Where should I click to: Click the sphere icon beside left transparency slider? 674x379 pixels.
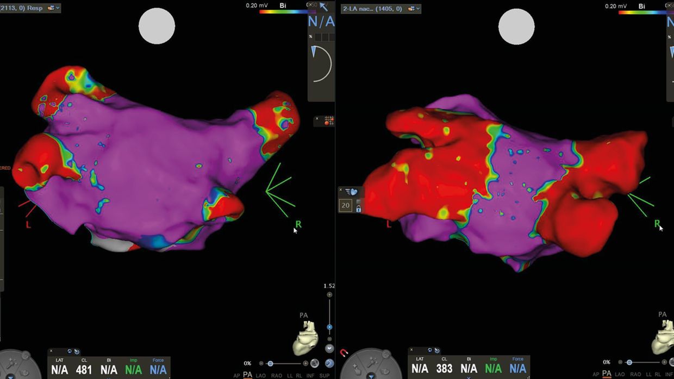pos(315,363)
